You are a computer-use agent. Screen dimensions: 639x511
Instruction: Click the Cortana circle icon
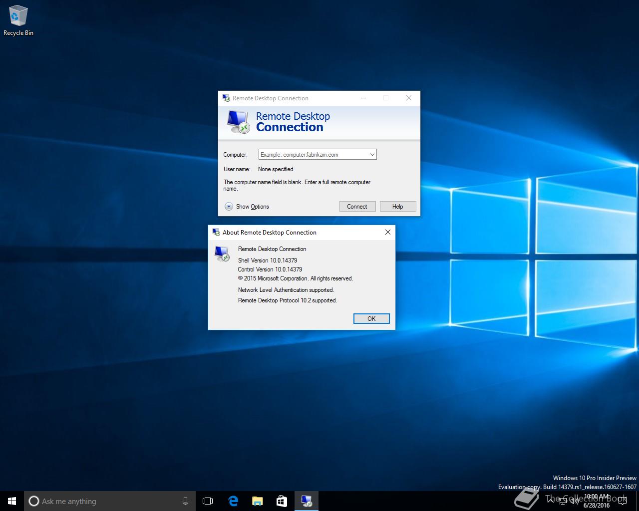pyautogui.click(x=33, y=501)
